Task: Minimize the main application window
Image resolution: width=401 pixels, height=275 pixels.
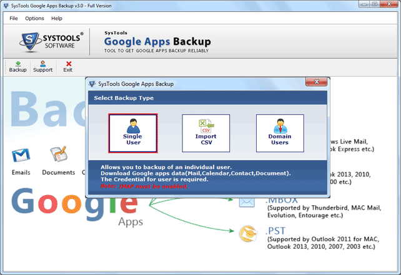Action: click(364, 4)
